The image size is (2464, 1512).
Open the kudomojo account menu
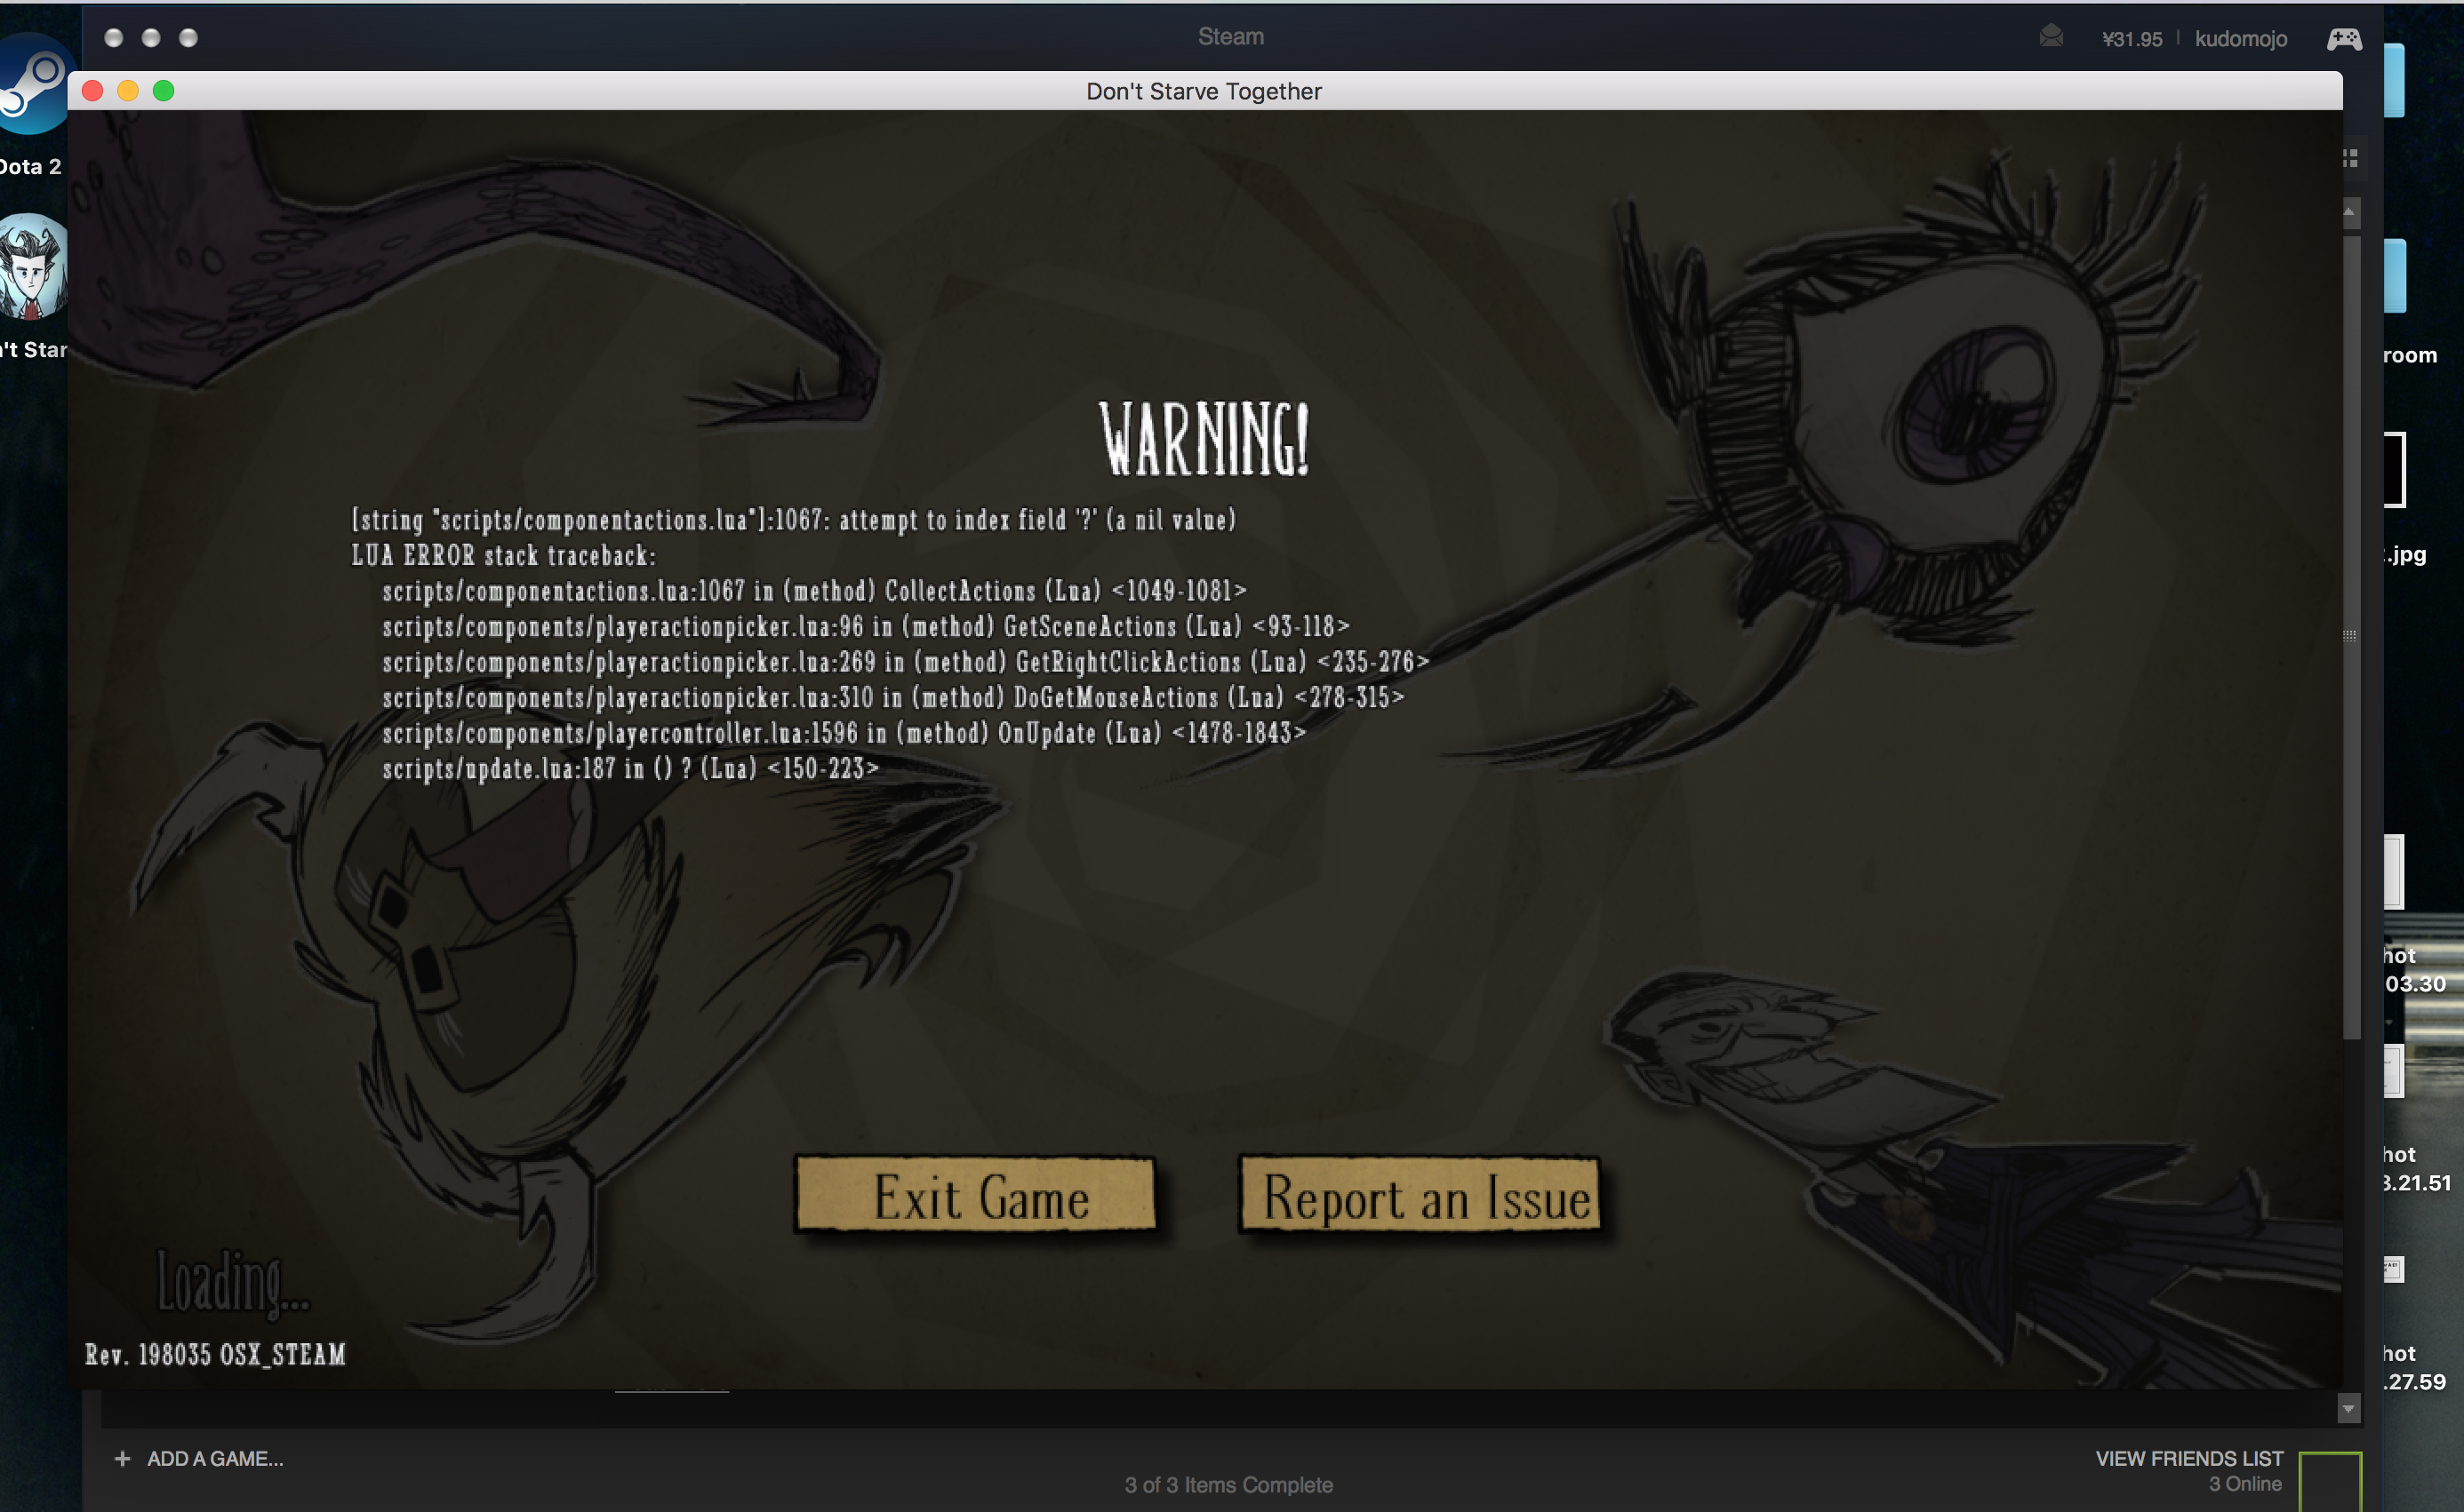pyautogui.click(x=2241, y=39)
